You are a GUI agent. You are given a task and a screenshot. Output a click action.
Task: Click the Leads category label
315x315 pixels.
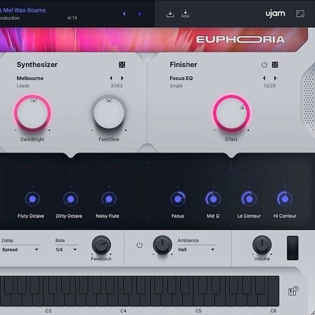(x=23, y=86)
